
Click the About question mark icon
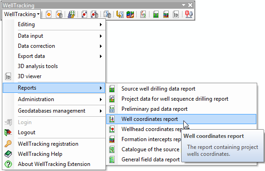(8, 164)
